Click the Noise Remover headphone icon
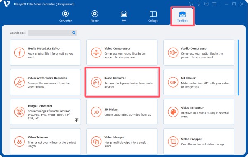The image size is (248, 157). 96,82
